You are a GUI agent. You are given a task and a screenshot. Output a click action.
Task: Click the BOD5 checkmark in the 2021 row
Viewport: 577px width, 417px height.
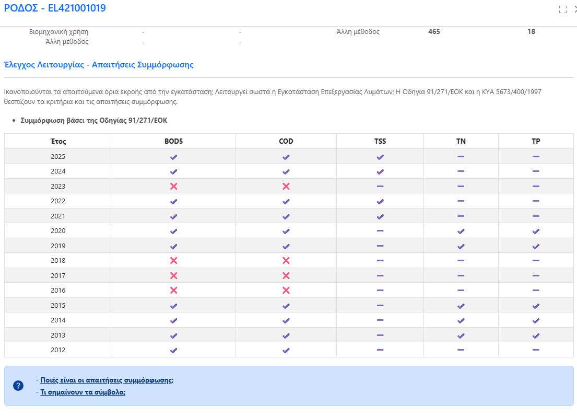tap(174, 217)
